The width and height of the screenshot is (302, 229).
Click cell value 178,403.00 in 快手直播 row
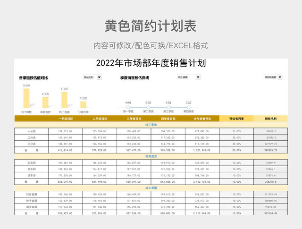[x=99, y=201]
